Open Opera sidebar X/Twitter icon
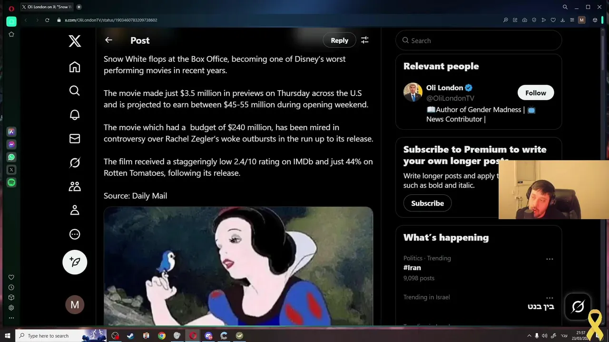609x342 pixels. point(11,170)
